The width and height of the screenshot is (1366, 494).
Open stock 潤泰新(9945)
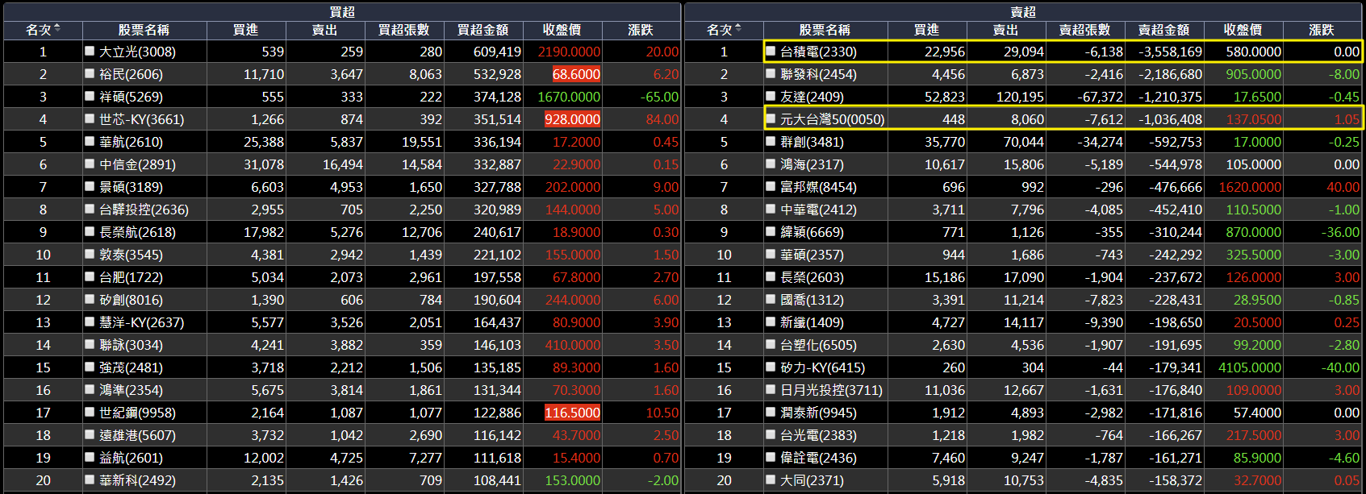[818, 413]
